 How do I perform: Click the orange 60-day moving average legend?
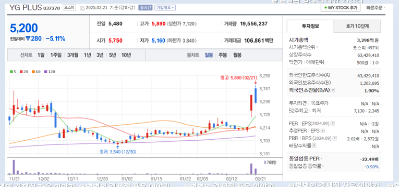[36, 72]
